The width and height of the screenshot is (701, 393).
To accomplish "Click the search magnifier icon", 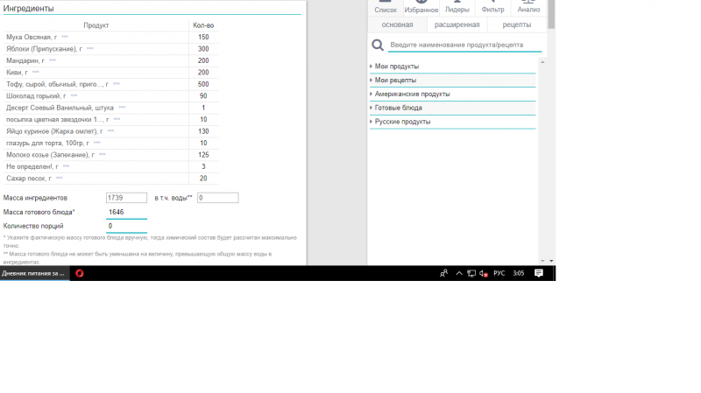I will click(x=378, y=46).
